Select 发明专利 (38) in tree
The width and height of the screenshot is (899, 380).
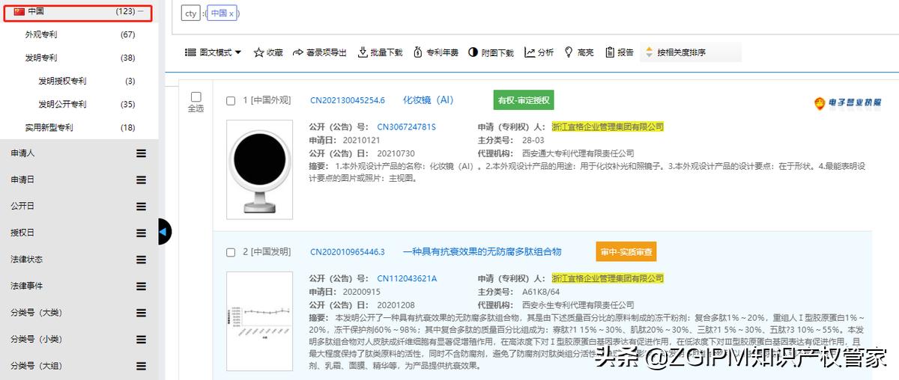[41, 58]
